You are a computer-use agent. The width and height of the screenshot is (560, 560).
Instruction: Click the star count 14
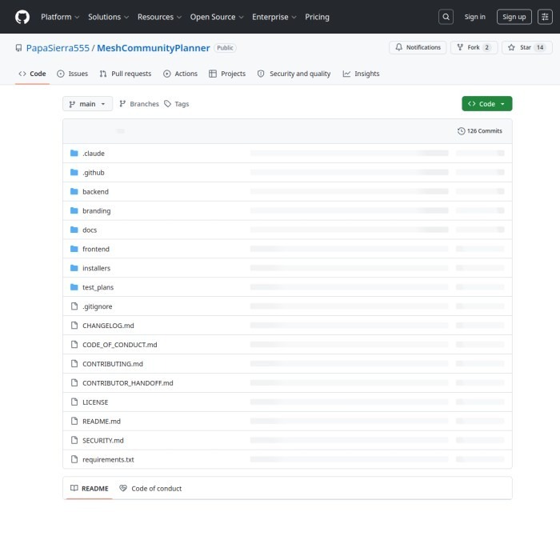tap(540, 47)
